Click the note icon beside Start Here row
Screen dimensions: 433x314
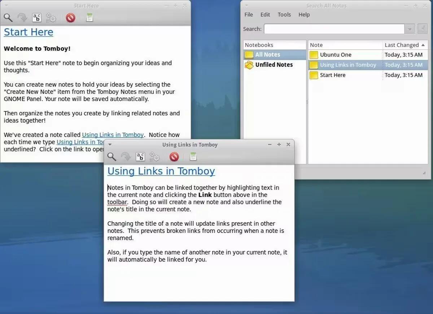coord(314,75)
